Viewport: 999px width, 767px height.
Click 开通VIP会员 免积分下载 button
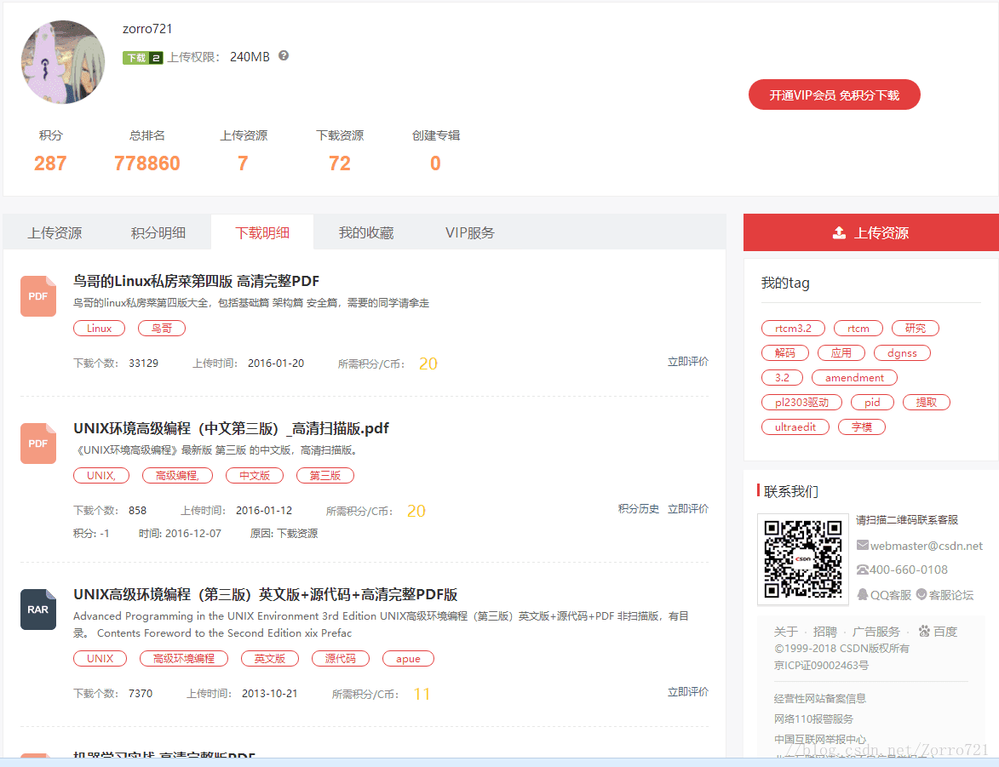coord(834,95)
